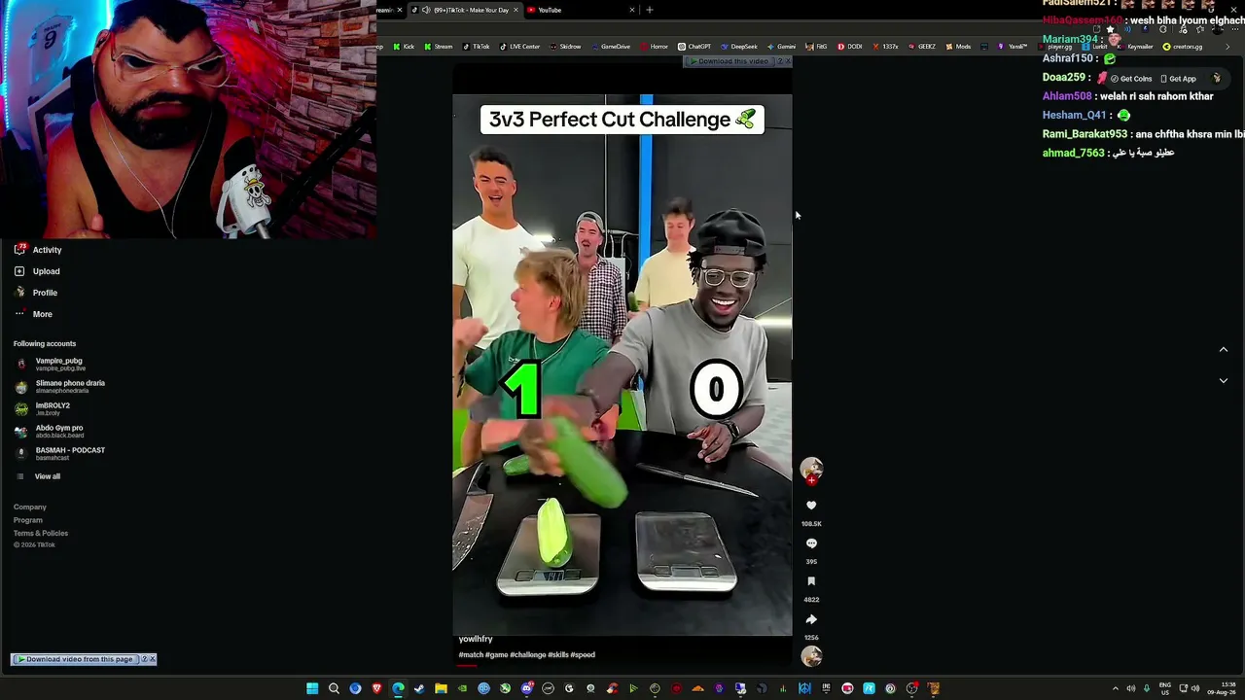Open the Horror bookmark
This screenshot has width=1245, height=700.
tap(654, 47)
